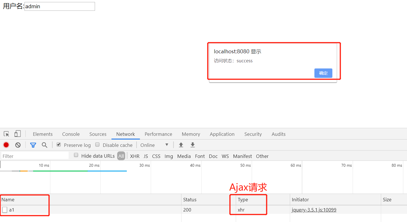The image size is (407, 222).
Task: Open the Application tab
Action: tap(222, 134)
